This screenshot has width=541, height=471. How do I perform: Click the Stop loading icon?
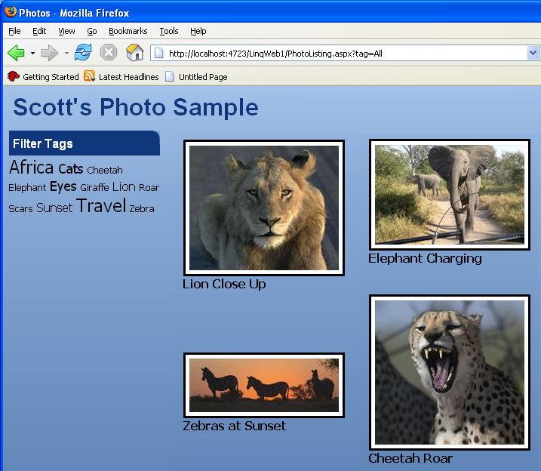[x=109, y=53]
